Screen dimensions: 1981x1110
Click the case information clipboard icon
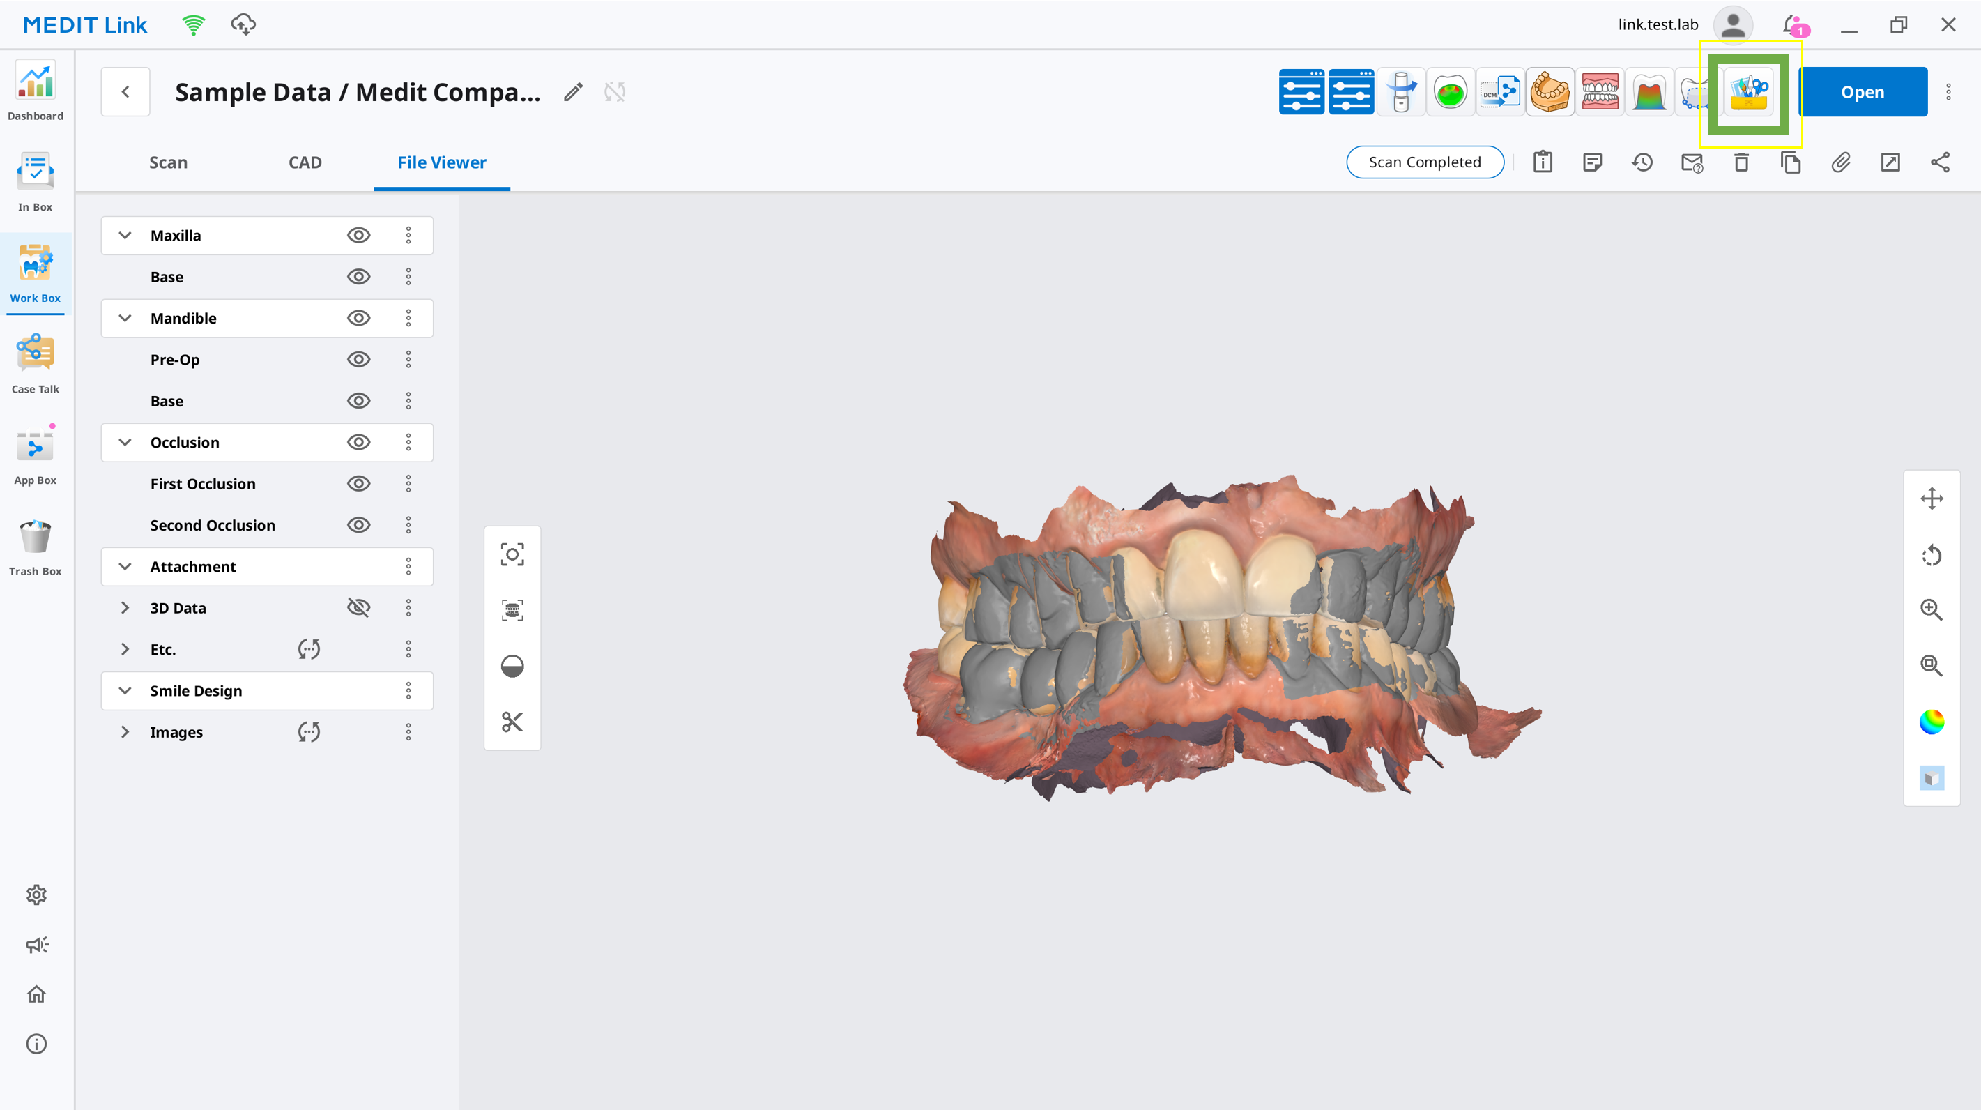tap(1543, 162)
